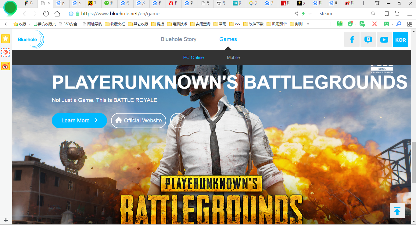
Task: Reload the current page
Action: 46,14
